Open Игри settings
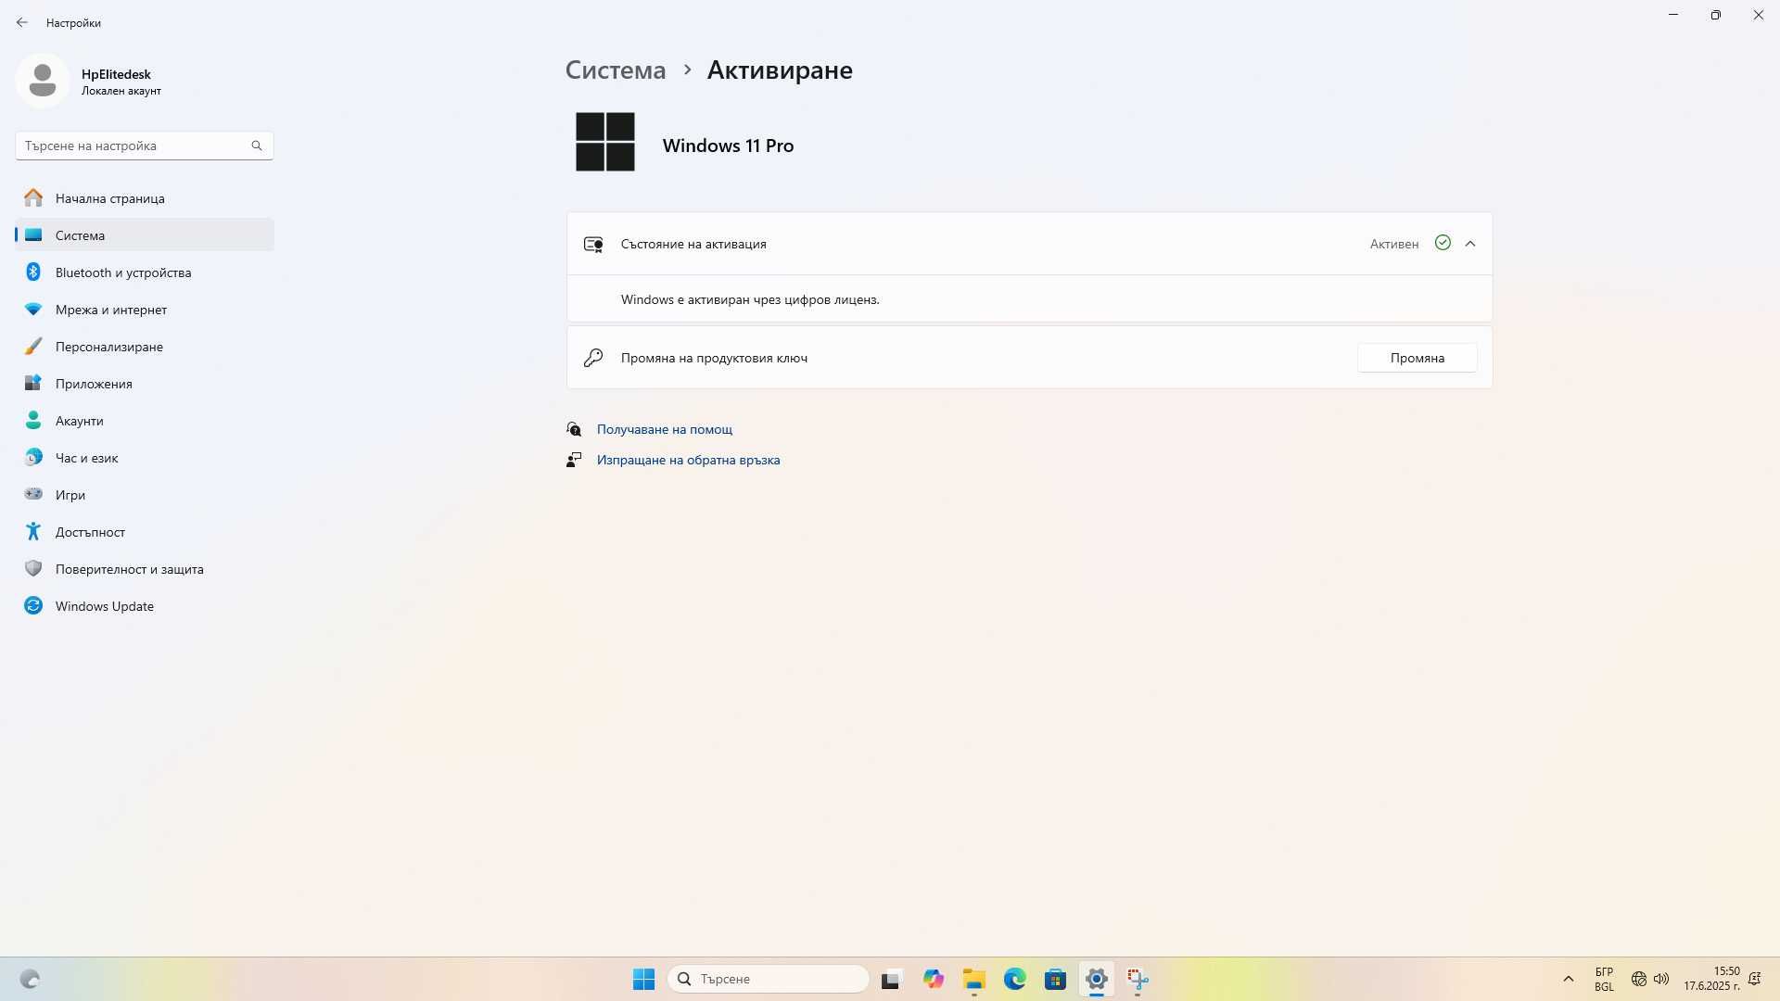 pos(144,495)
